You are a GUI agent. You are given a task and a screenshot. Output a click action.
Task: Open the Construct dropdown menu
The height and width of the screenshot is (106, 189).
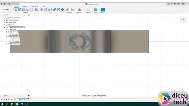pos(80,12)
